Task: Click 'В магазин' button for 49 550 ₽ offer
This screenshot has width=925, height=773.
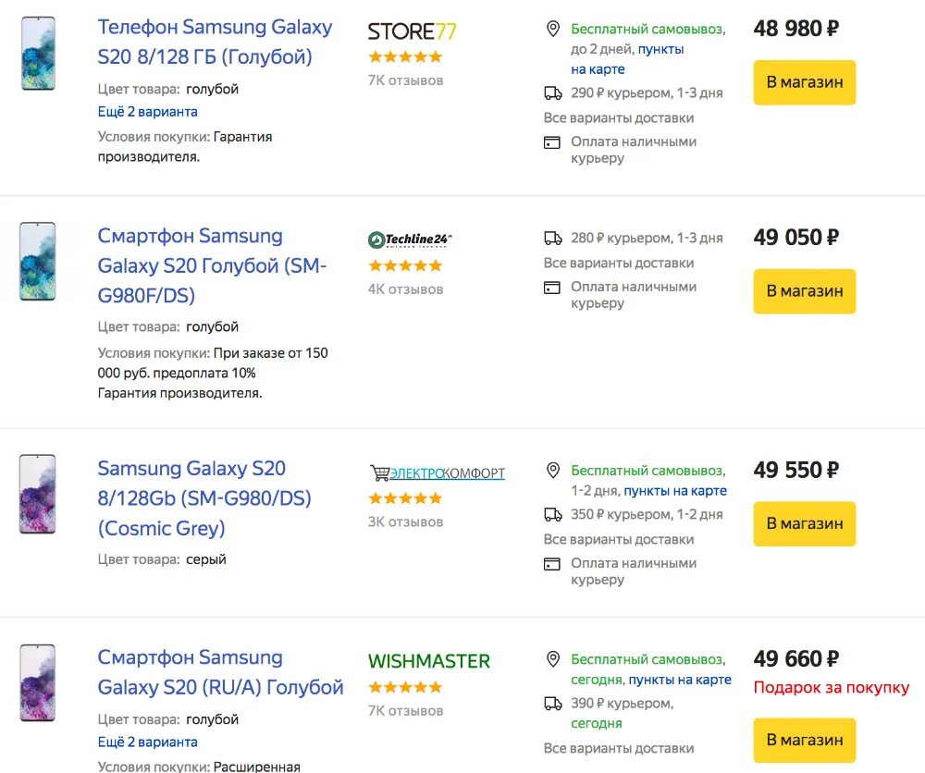Action: (804, 523)
